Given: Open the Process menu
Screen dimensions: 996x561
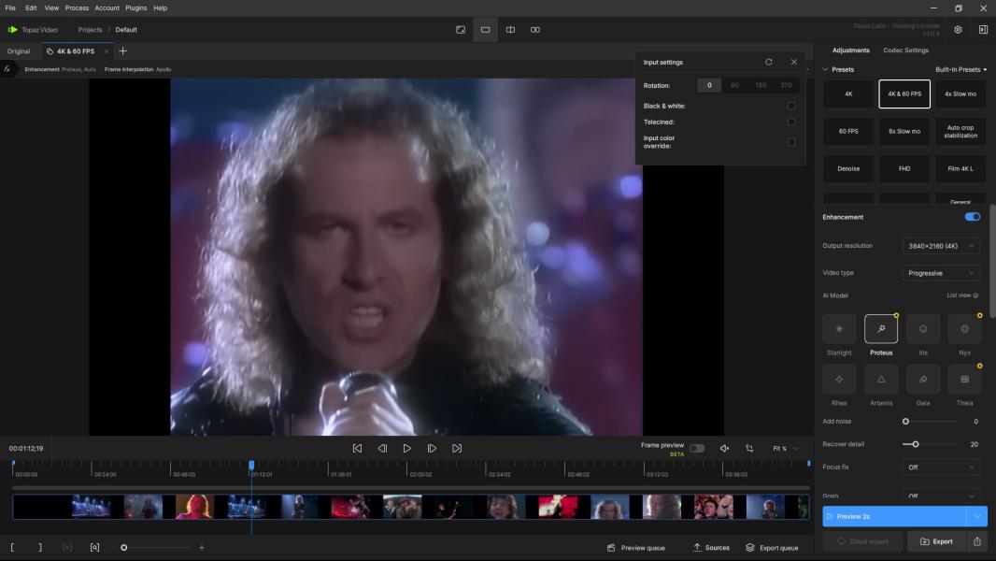Looking at the screenshot, I should click(x=77, y=7).
